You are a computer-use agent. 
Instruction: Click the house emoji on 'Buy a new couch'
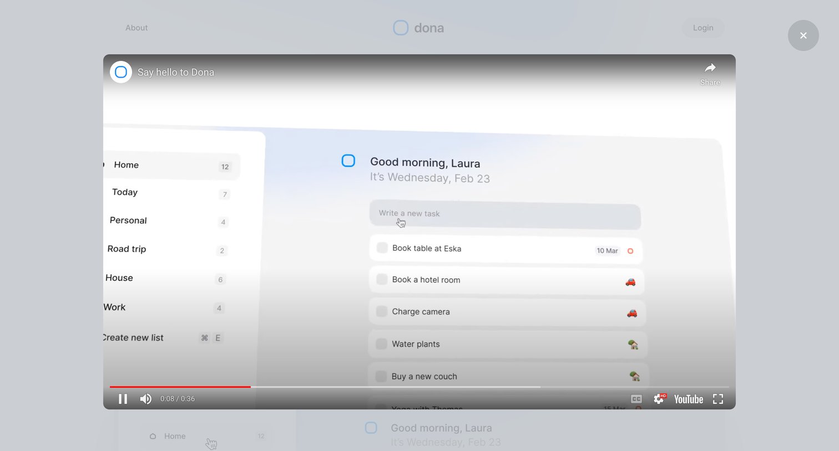pos(635,376)
